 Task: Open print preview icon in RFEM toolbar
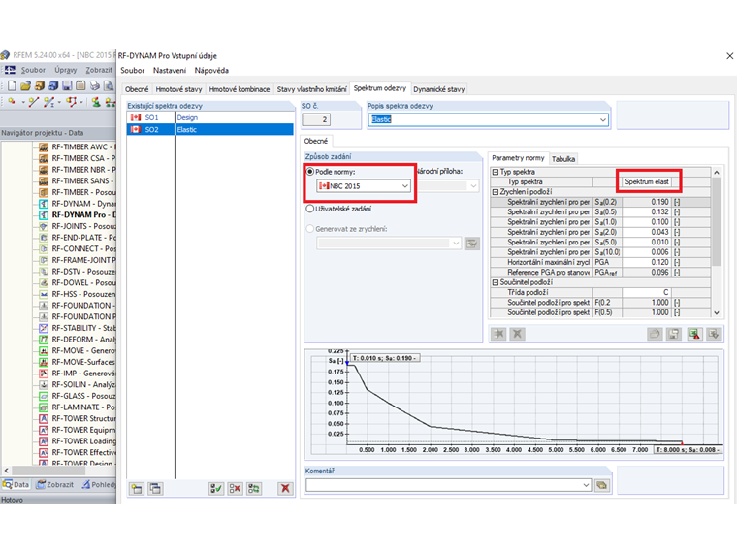tap(109, 85)
